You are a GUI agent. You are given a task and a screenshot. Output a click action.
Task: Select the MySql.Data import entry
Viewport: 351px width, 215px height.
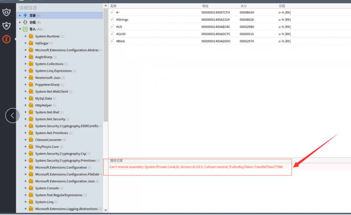pyautogui.click(x=43, y=98)
